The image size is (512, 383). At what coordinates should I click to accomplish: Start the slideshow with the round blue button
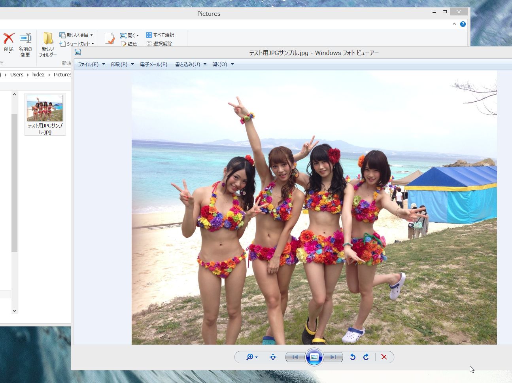(x=314, y=357)
